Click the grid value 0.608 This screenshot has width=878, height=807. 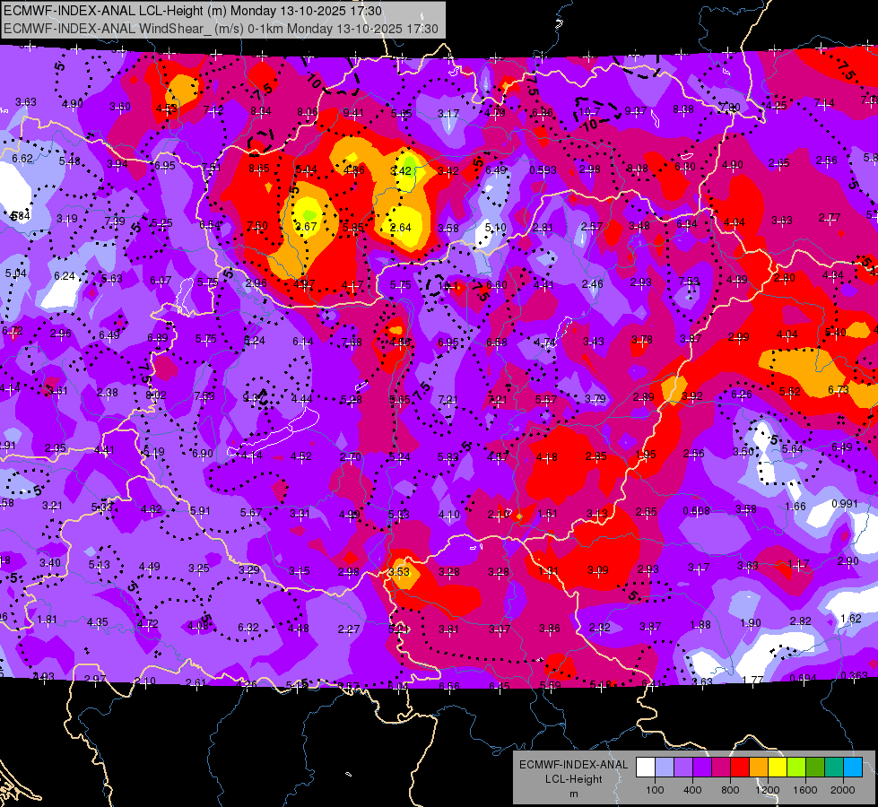click(697, 511)
